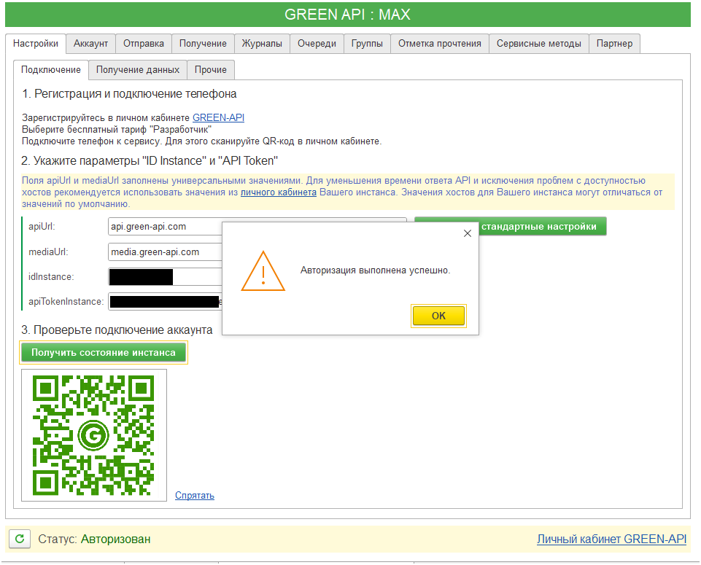
Task: Open the Получение данных sub-tab
Action: click(138, 70)
